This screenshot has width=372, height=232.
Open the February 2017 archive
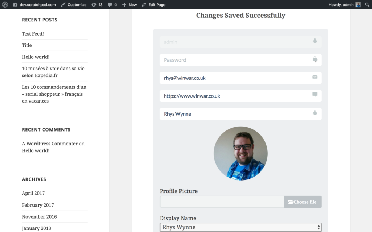38,205
